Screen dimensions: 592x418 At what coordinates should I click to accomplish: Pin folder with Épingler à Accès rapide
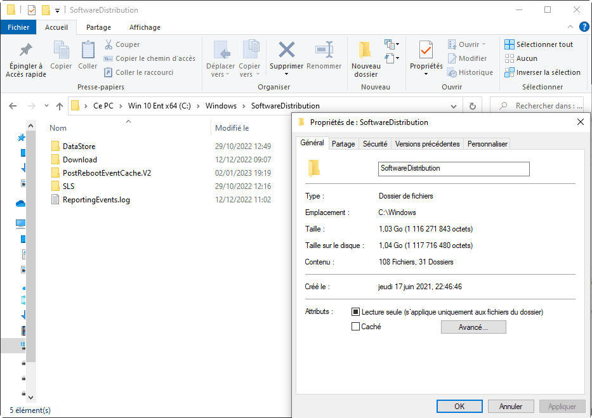(25, 60)
